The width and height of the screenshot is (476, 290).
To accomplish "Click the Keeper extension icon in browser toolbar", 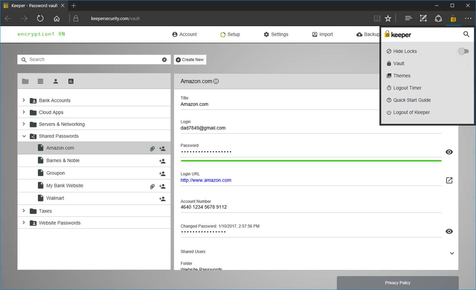I will pyautogui.click(x=453, y=18).
